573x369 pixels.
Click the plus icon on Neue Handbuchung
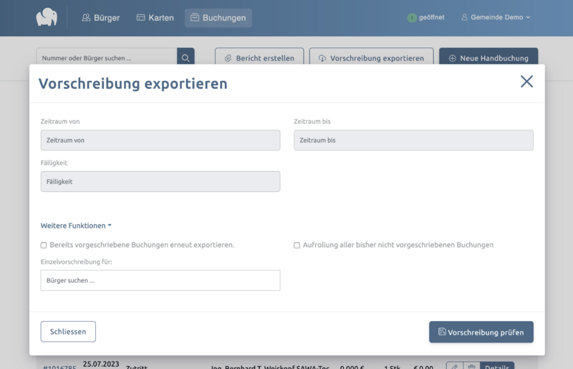(452, 58)
